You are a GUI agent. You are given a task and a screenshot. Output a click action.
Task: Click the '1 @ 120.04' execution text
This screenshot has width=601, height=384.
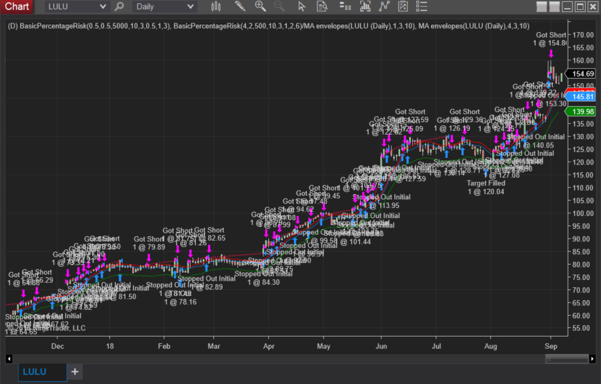tap(486, 191)
